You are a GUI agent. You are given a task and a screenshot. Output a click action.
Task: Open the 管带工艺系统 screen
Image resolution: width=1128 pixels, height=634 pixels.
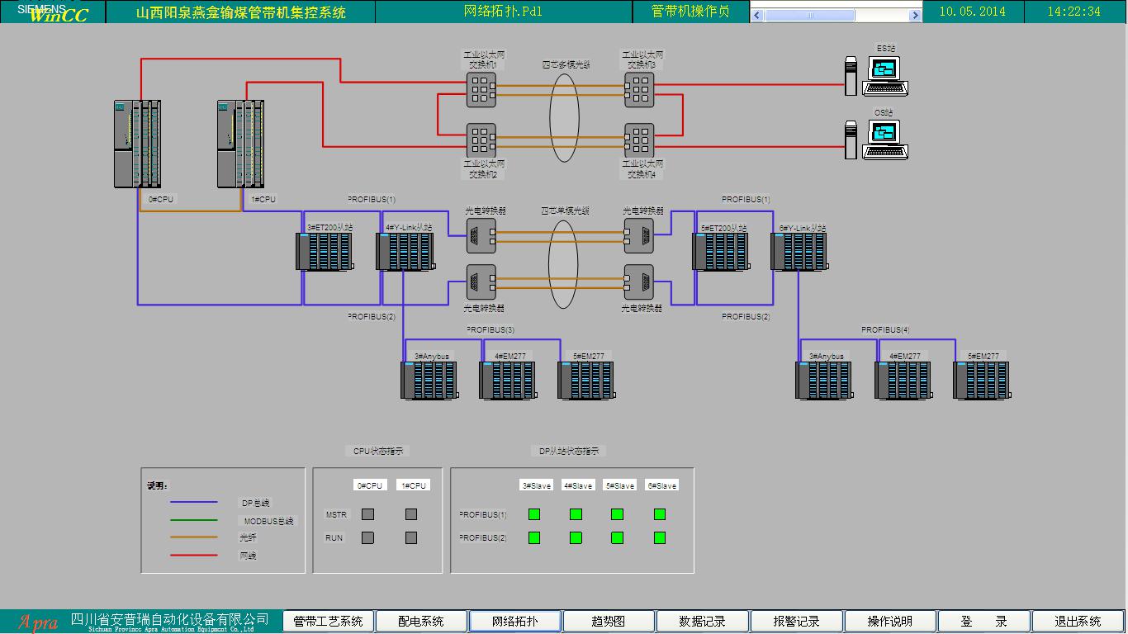pos(328,621)
